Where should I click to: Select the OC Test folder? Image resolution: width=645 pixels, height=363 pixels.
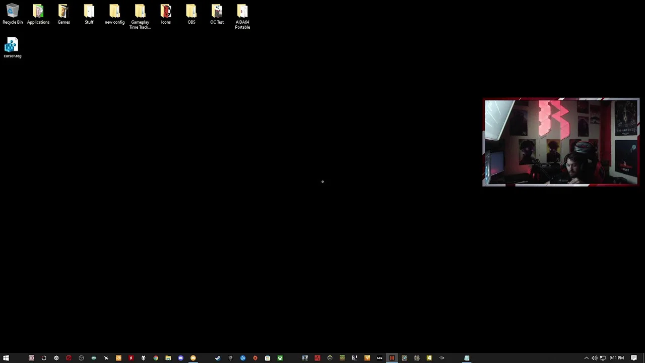click(x=217, y=14)
